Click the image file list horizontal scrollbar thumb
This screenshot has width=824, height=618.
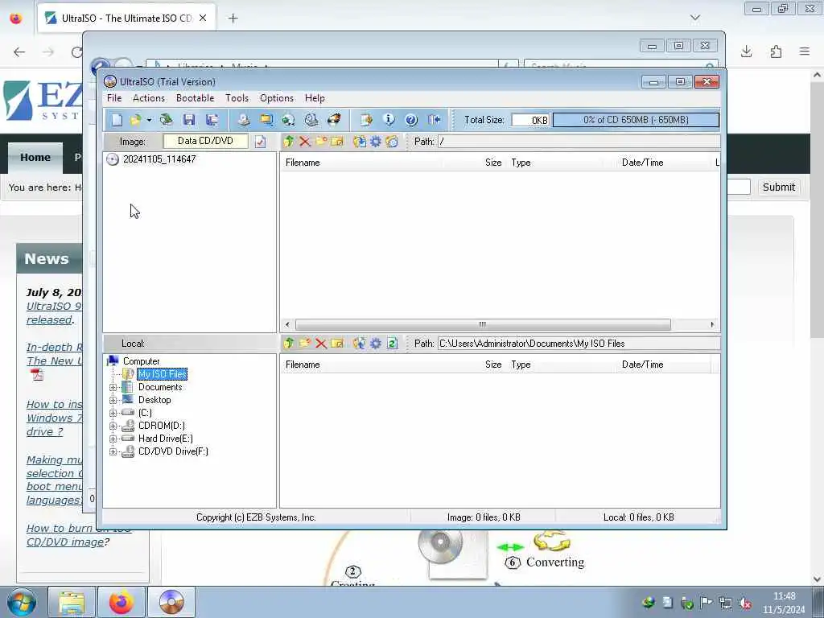[x=483, y=324]
